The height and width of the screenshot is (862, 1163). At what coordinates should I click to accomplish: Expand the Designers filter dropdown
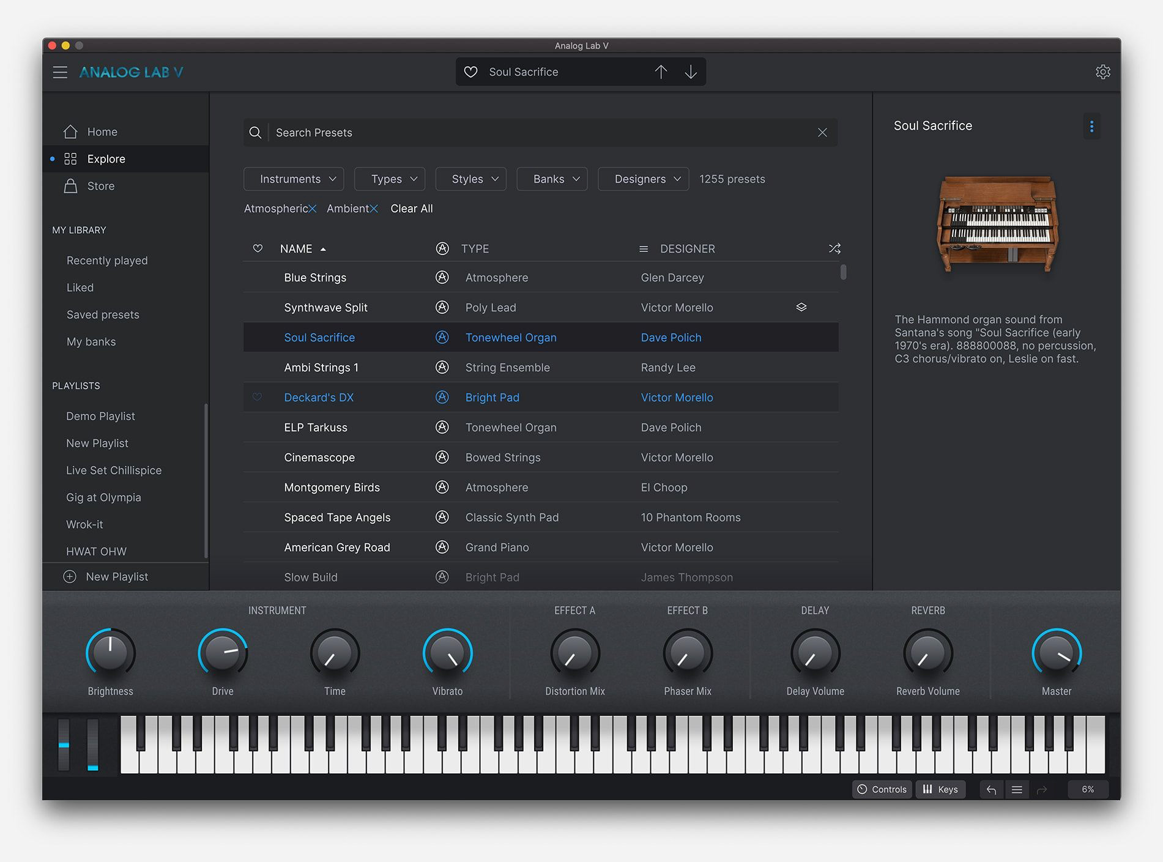[643, 179]
